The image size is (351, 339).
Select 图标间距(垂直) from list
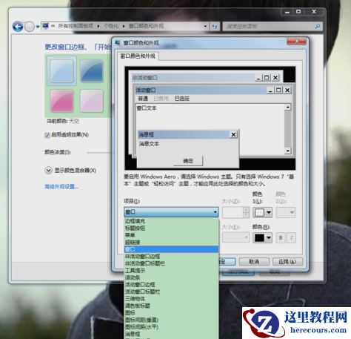[x=171, y=320]
